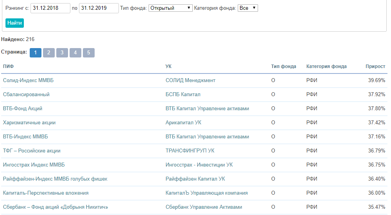
Task: Open the БСПБ Капитал company link
Action: click(183, 94)
